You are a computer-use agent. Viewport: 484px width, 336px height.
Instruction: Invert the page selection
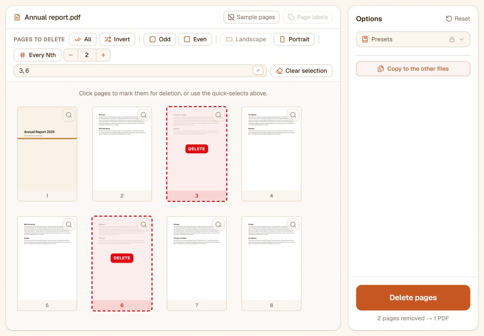[x=117, y=39]
